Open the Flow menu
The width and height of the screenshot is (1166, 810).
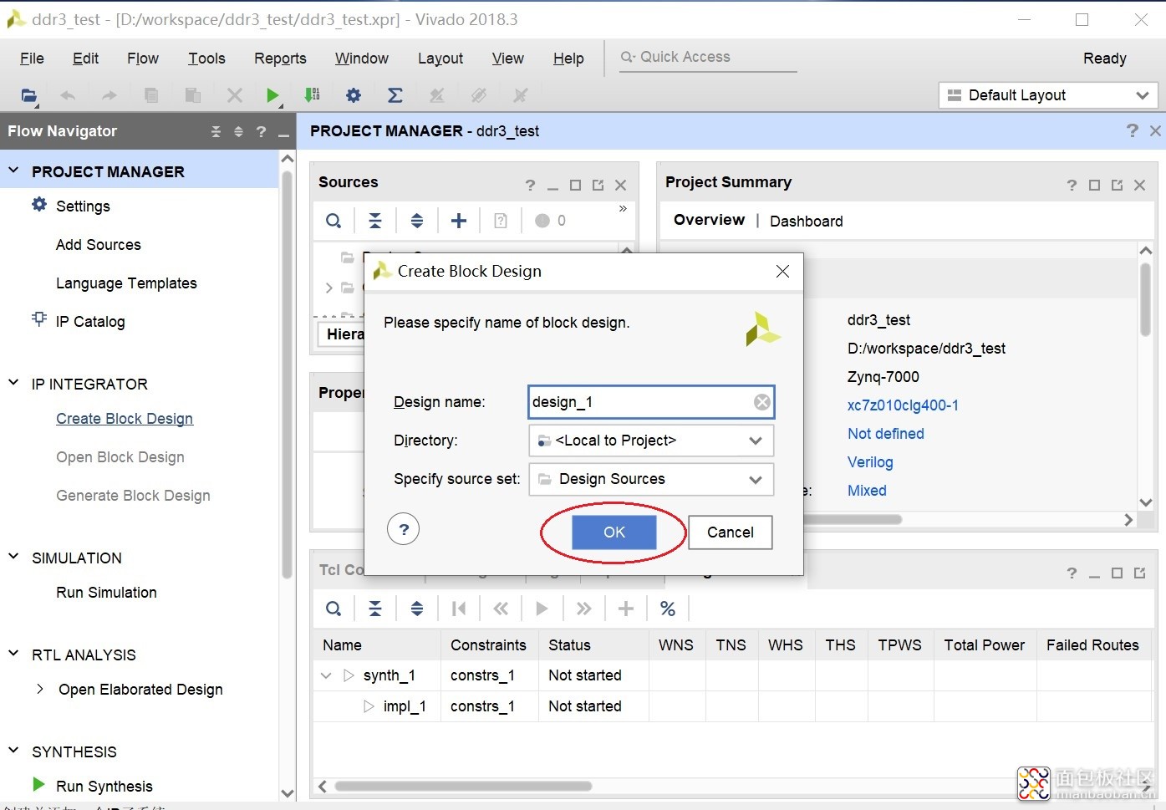143,59
